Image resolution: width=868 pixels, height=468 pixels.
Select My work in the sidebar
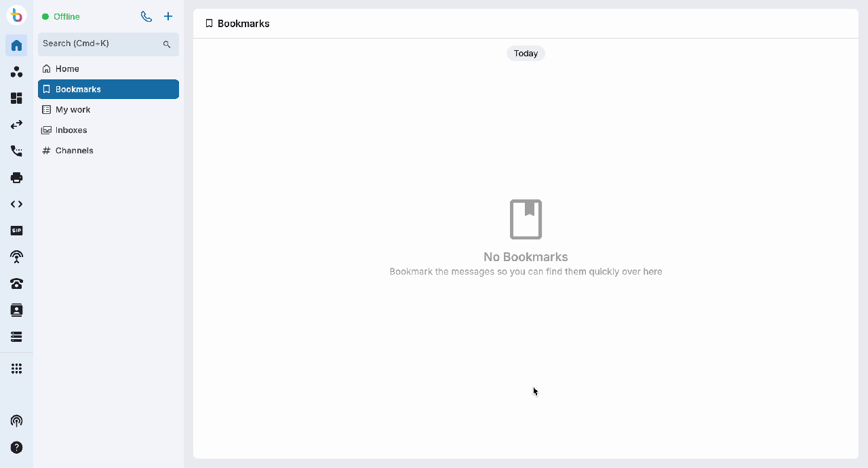[73, 109]
